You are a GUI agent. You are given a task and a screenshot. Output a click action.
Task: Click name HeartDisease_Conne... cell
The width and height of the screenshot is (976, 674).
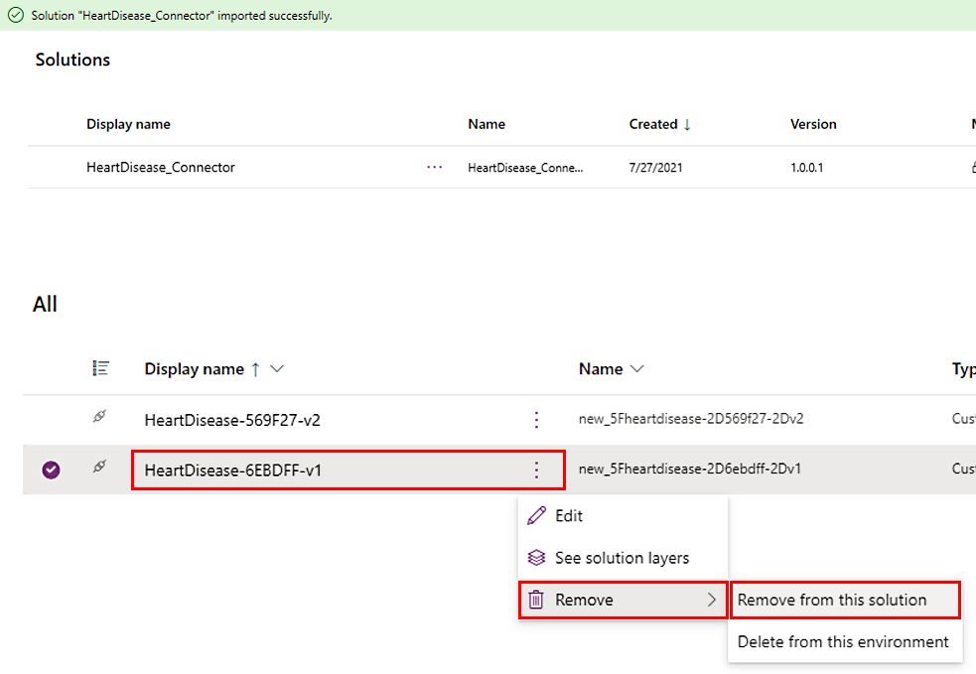click(x=525, y=168)
